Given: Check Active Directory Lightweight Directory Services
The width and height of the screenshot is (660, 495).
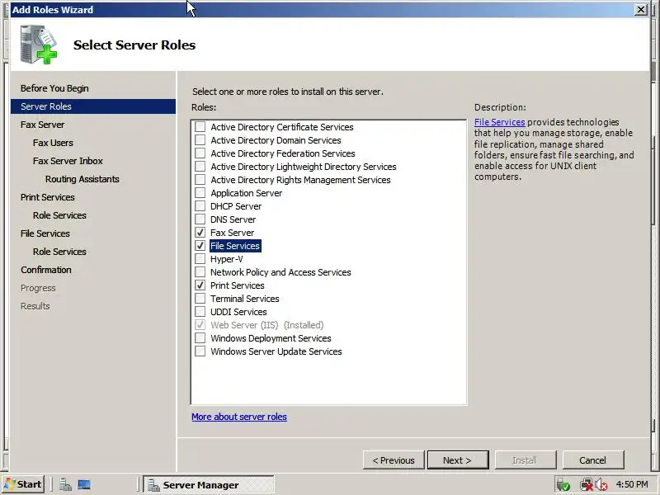Looking at the screenshot, I should pos(200,167).
